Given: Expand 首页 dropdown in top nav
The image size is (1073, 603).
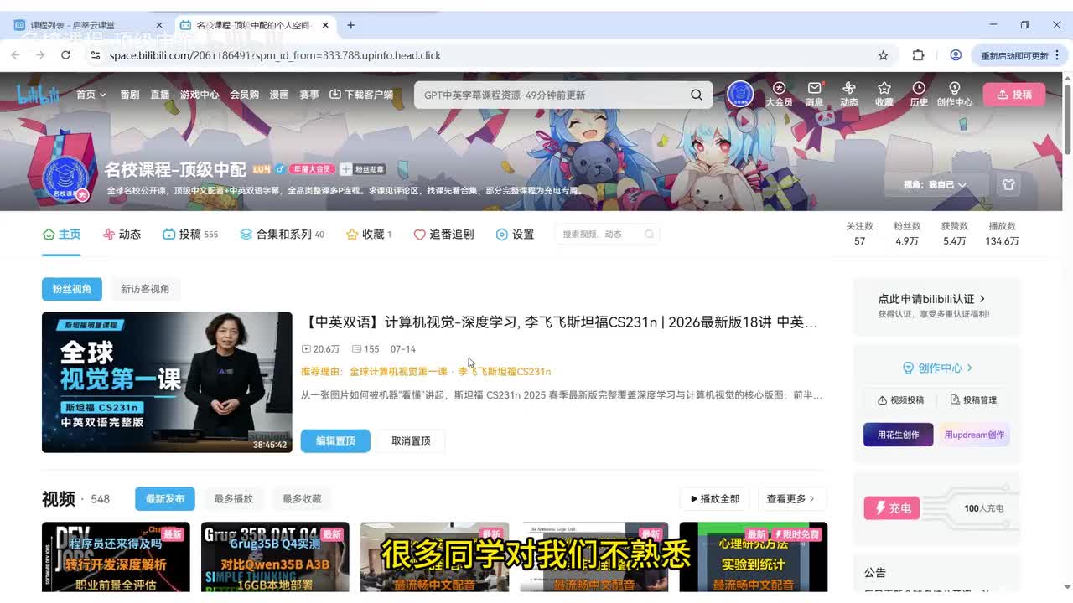Looking at the screenshot, I should tap(91, 95).
